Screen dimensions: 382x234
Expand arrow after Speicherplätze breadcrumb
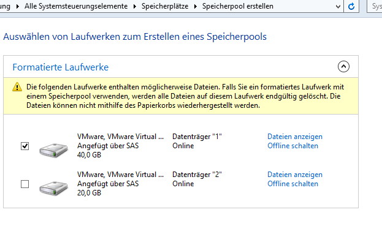pyautogui.click(x=196, y=6)
